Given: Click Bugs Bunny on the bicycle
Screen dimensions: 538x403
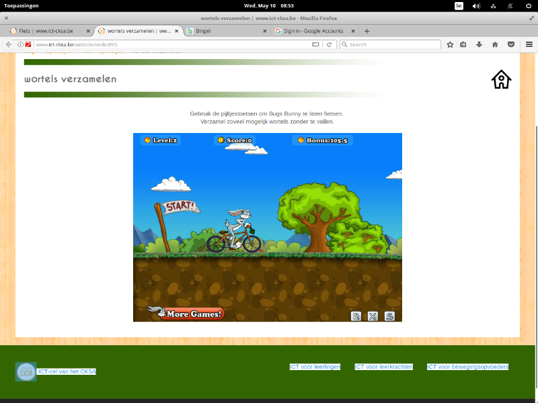Looking at the screenshot, I should click(235, 230).
